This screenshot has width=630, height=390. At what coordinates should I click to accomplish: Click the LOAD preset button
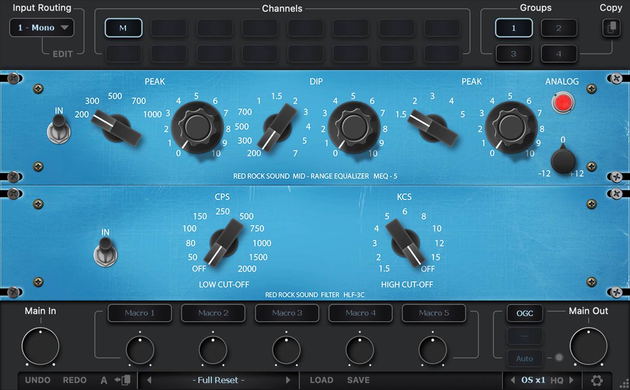tap(321, 380)
